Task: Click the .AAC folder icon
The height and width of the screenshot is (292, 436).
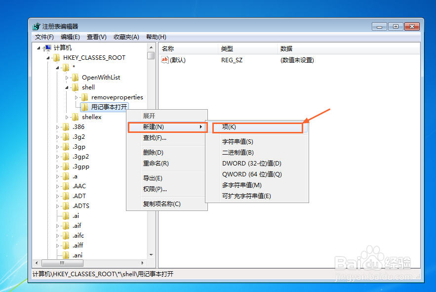Action: tap(66, 186)
